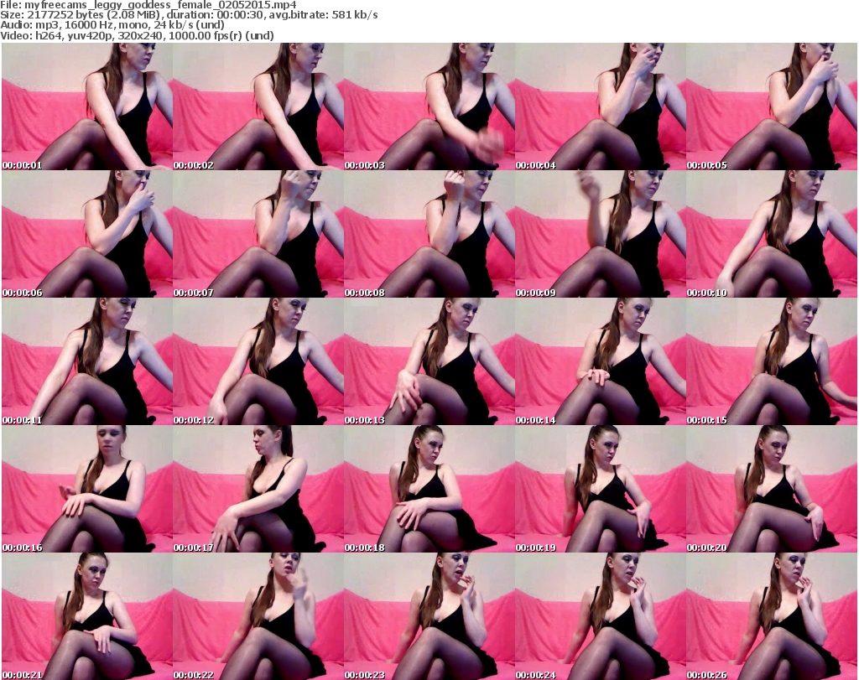This screenshot has height=680, width=859.
Task: Click the thumbnail stamped 00:00:19
Action: pos(601,489)
